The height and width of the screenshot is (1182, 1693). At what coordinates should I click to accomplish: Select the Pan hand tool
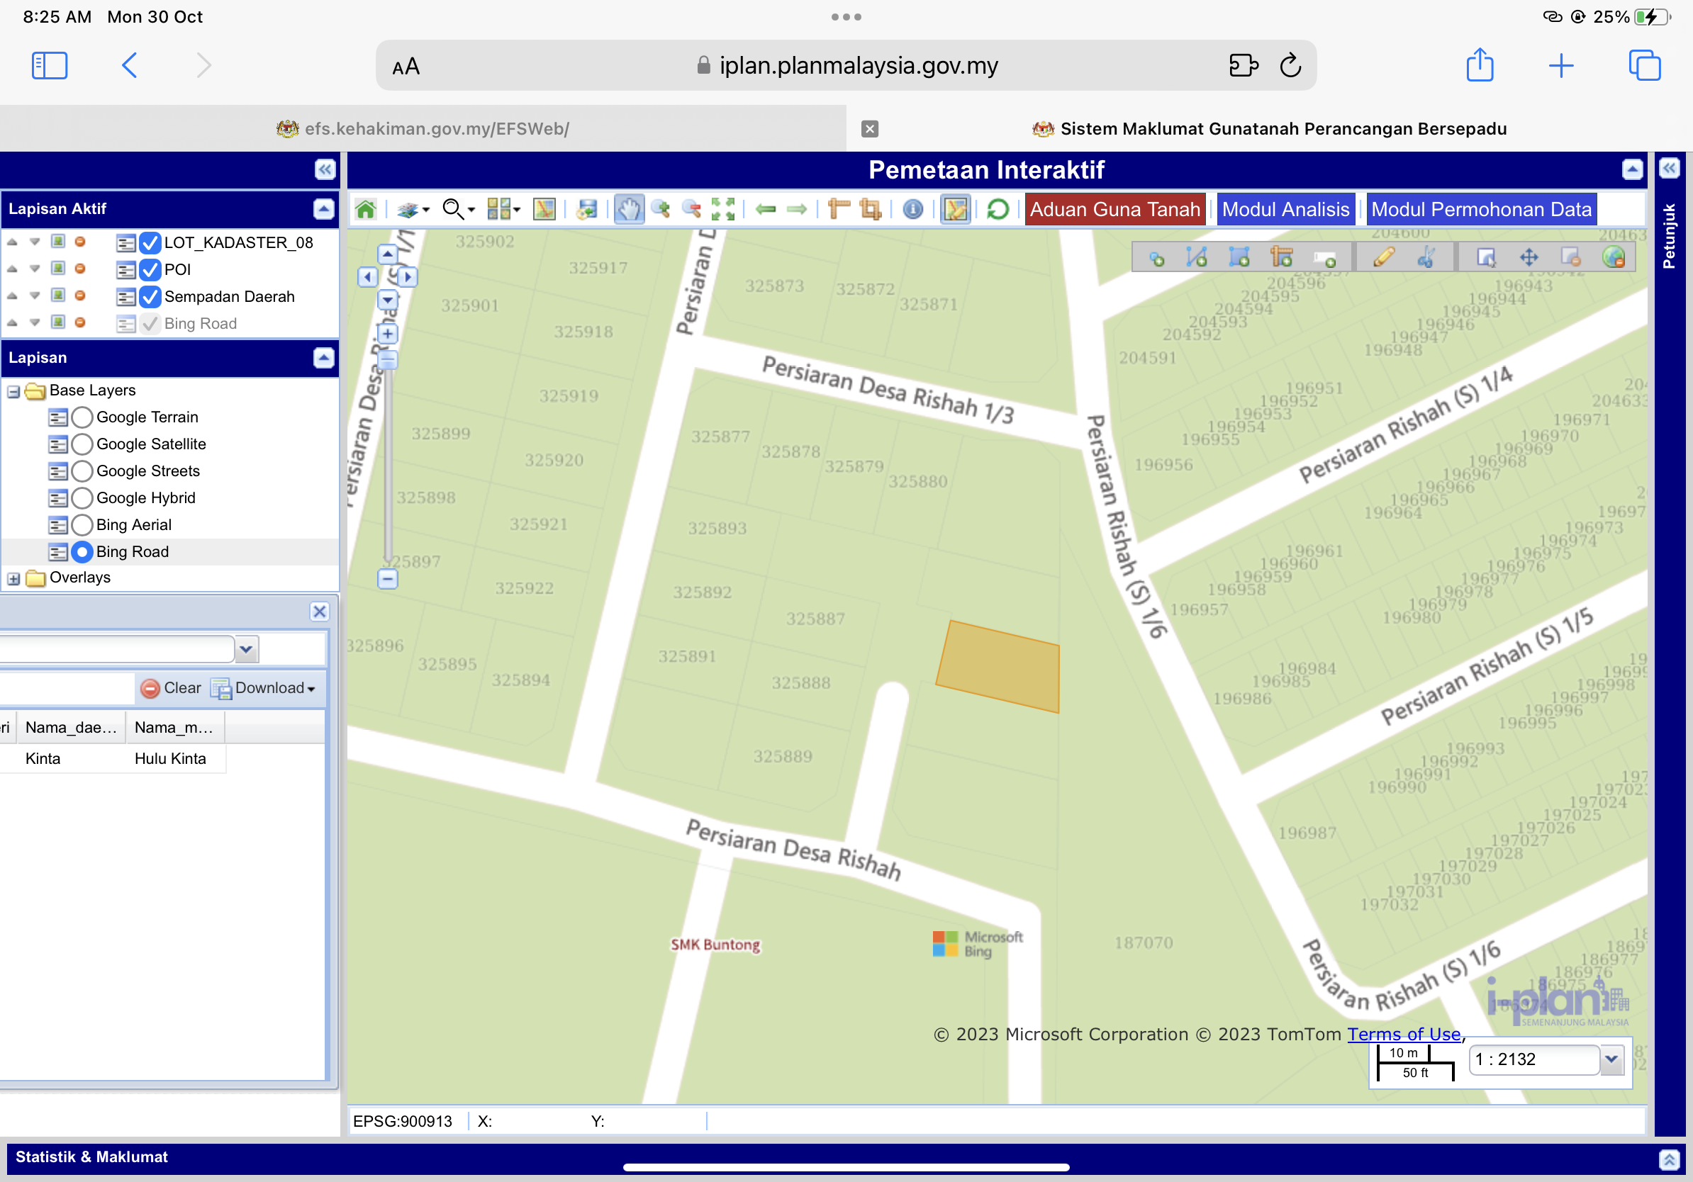(628, 209)
